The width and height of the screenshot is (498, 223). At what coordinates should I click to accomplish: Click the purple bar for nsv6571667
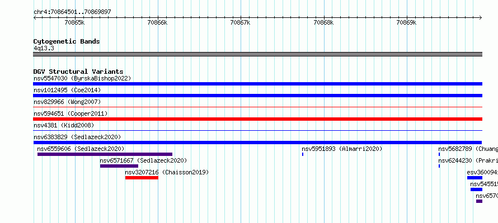tap(119, 166)
